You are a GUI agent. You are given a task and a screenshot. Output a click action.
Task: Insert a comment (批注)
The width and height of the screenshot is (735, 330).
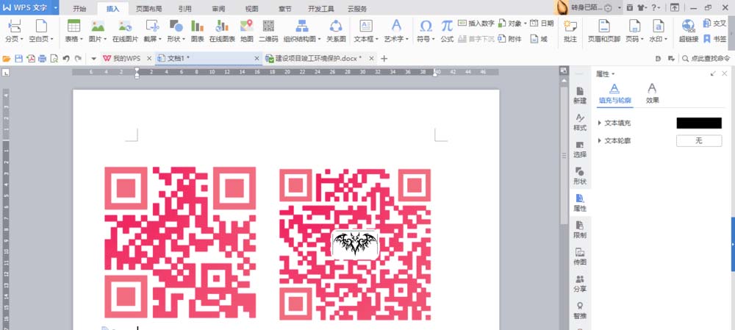point(570,31)
